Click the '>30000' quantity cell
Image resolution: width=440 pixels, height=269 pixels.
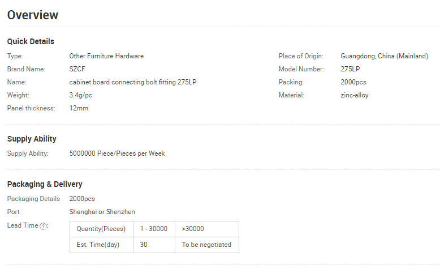(x=207, y=229)
